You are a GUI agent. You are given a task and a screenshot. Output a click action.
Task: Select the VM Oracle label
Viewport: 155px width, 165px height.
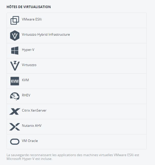point(30,141)
